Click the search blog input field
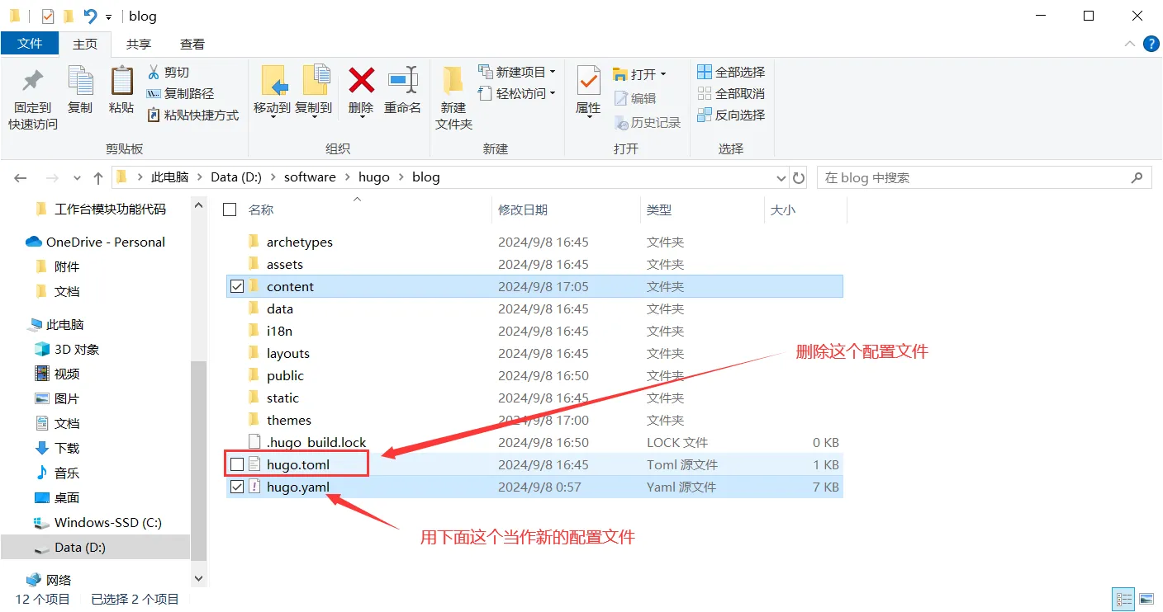 [x=973, y=177]
